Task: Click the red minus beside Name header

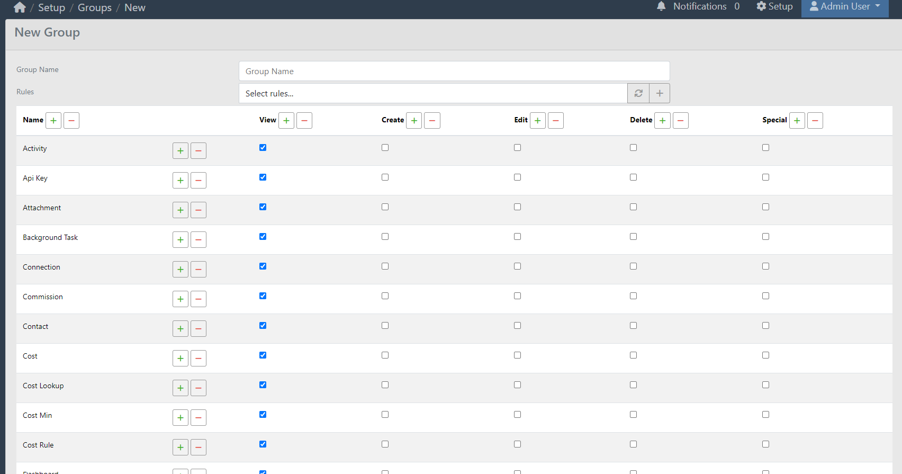Action: (x=71, y=121)
